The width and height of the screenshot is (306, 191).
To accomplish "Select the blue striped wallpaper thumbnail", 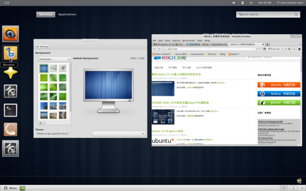I will 44,68.
